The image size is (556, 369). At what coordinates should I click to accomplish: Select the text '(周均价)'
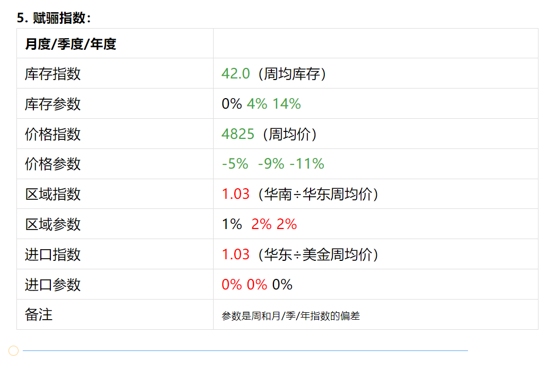coord(290,134)
